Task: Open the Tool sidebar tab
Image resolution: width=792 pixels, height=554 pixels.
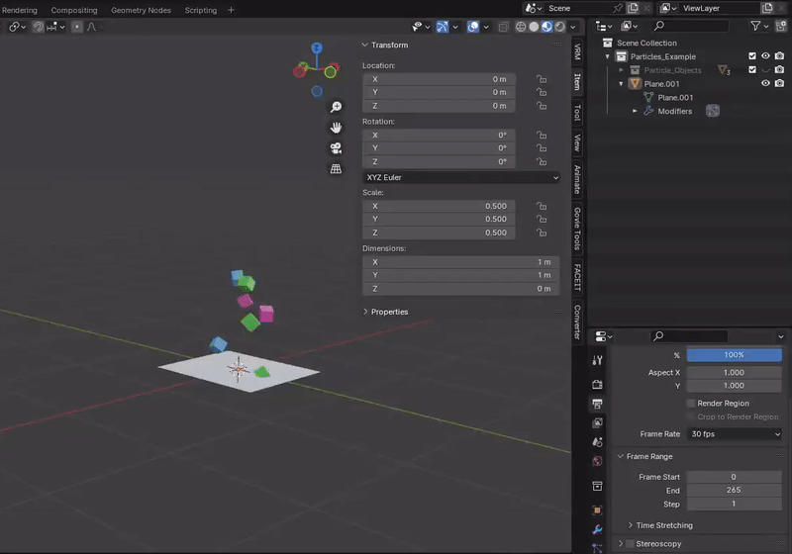Action: [577, 113]
